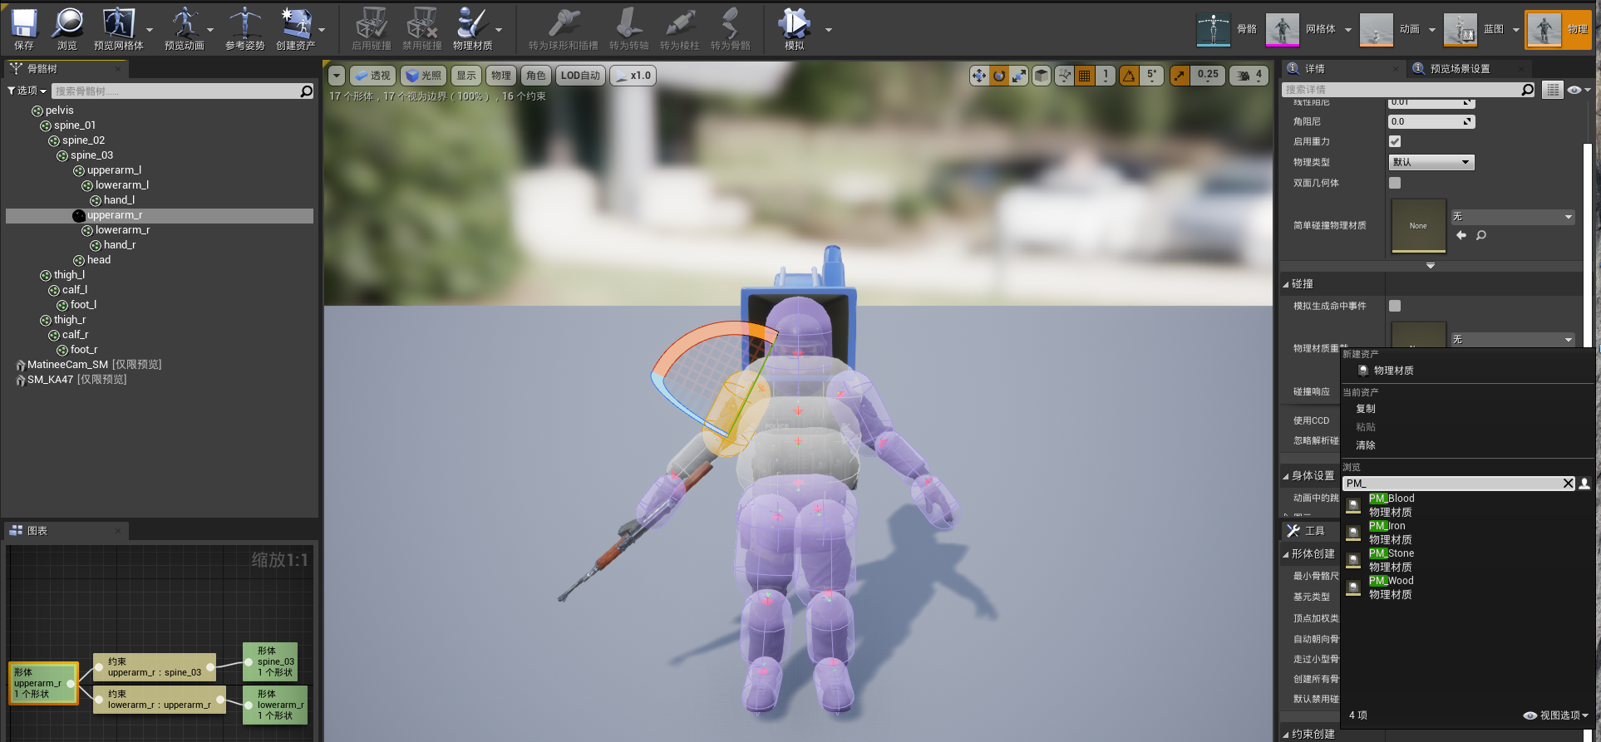
Task: Switch to 详情 tab
Action: click(x=1315, y=69)
